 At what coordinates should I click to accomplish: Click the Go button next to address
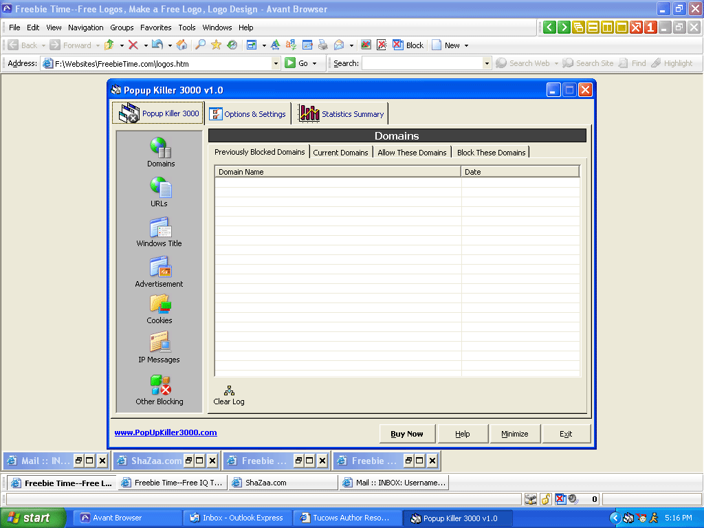(x=296, y=63)
